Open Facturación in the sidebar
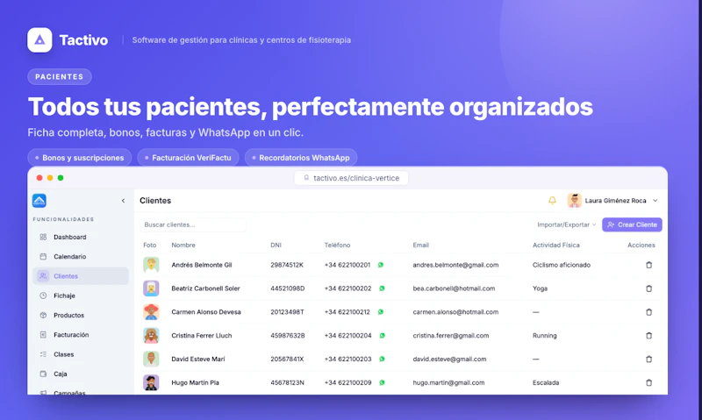Screen dimensions: 702x420 pos(81,335)
